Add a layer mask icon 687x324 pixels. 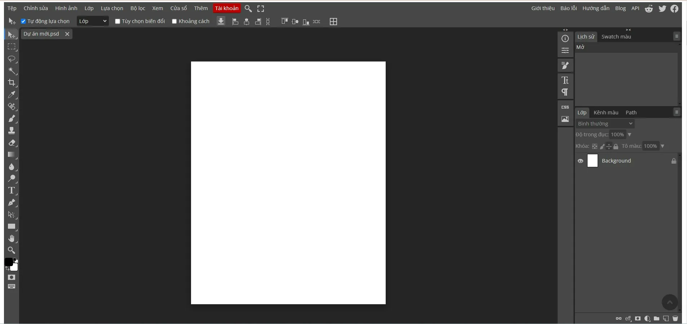638,319
